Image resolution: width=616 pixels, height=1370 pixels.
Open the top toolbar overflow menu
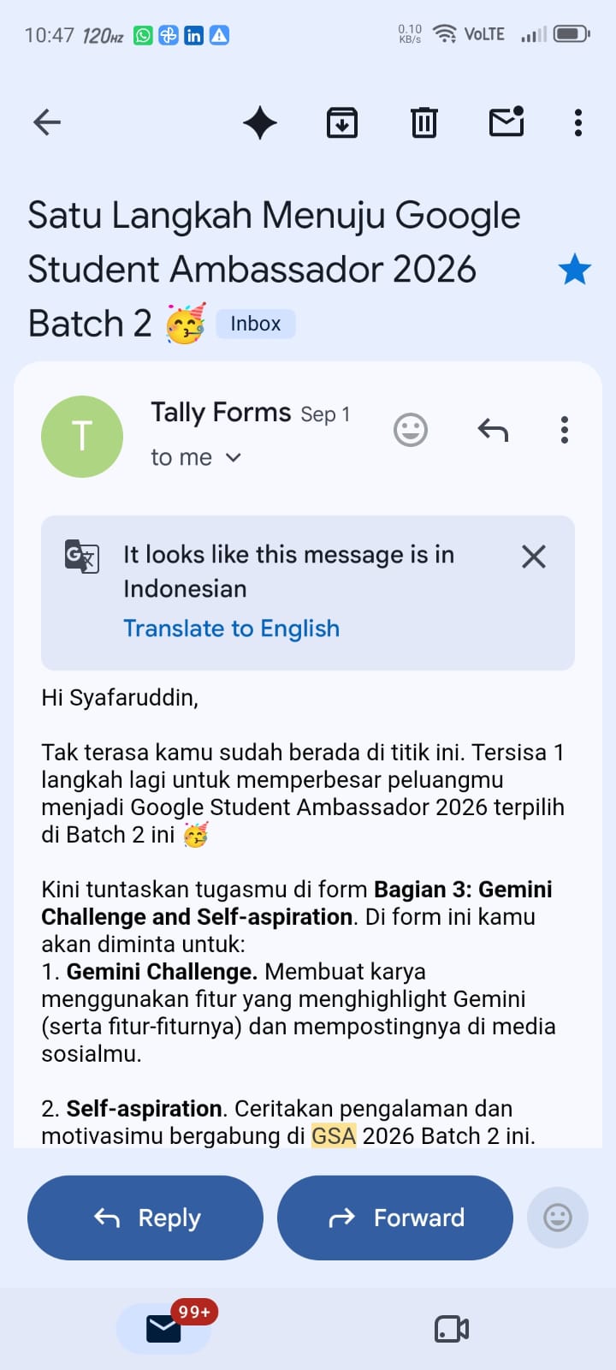[578, 122]
